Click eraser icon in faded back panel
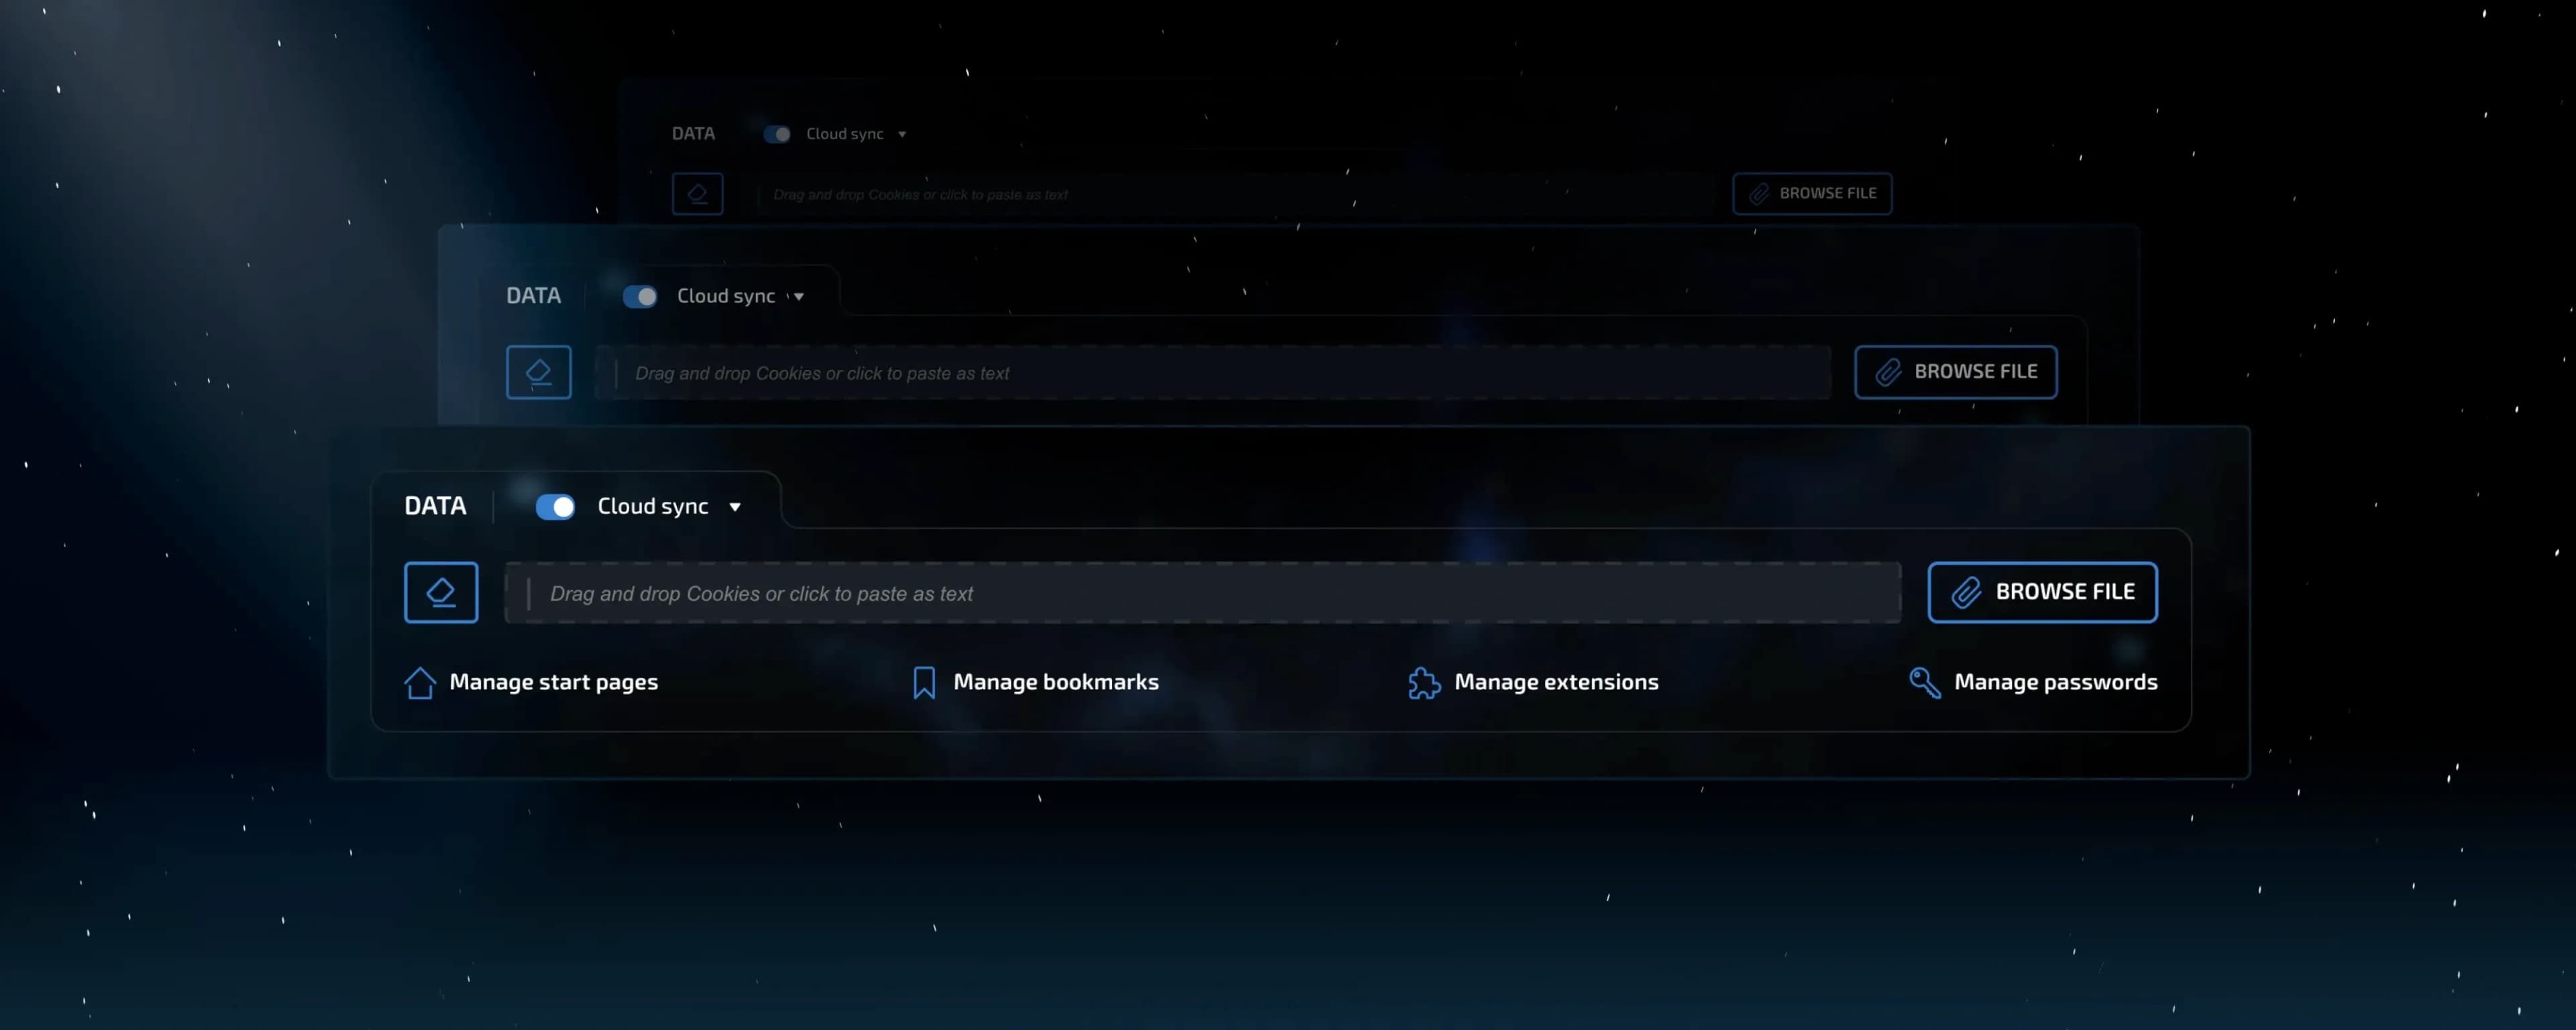Viewport: 2576px width, 1030px height. click(x=697, y=194)
